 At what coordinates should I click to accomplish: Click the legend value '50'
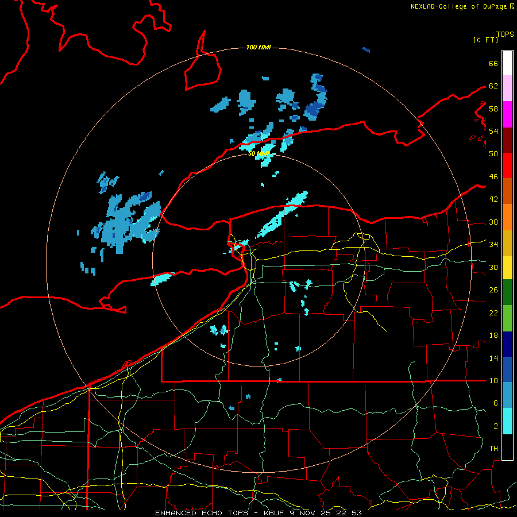coord(493,153)
